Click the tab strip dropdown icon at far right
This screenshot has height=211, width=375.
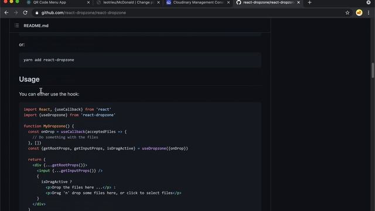click(x=369, y=2)
